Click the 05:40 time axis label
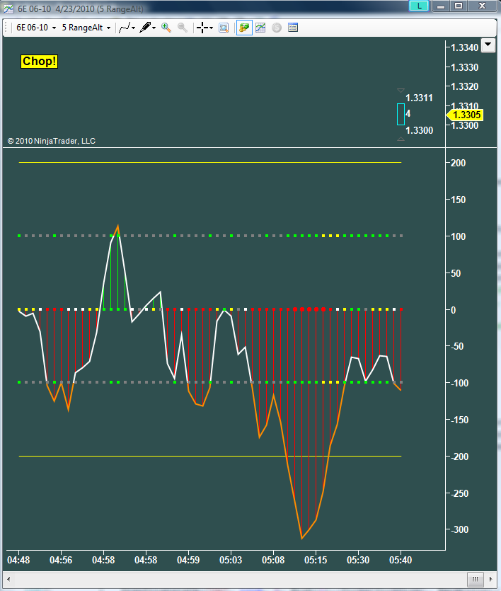Viewport: 501px width, 591px height. [x=401, y=560]
